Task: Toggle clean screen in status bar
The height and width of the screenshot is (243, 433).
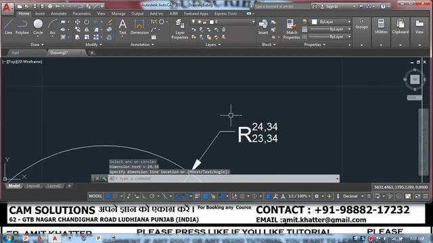Action: 418,196
